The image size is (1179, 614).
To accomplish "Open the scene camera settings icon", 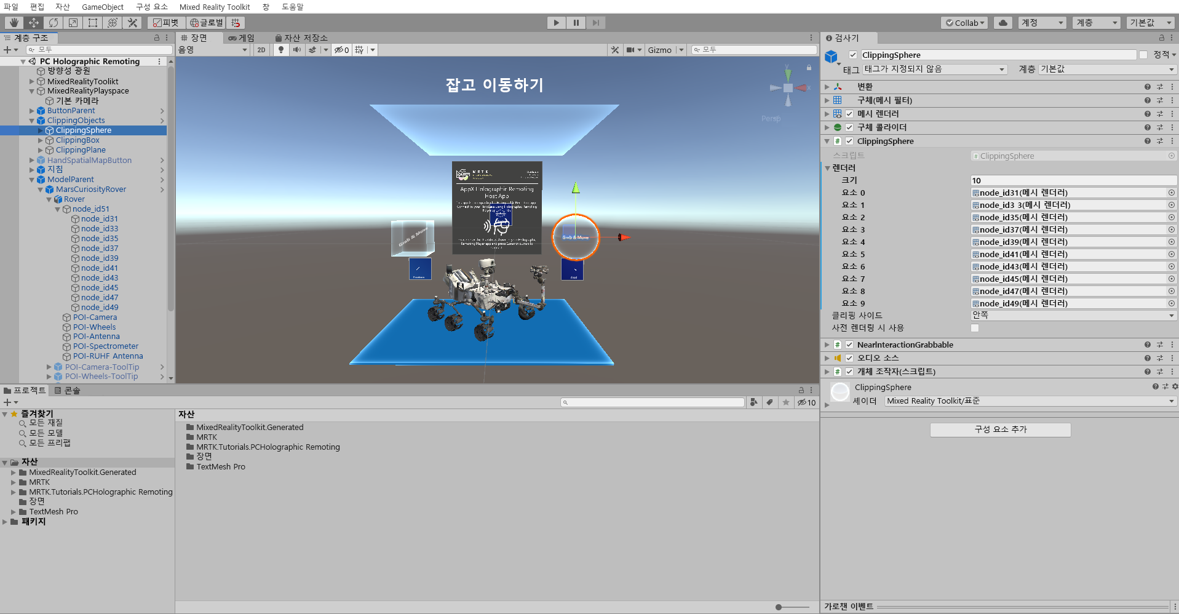I will point(630,50).
